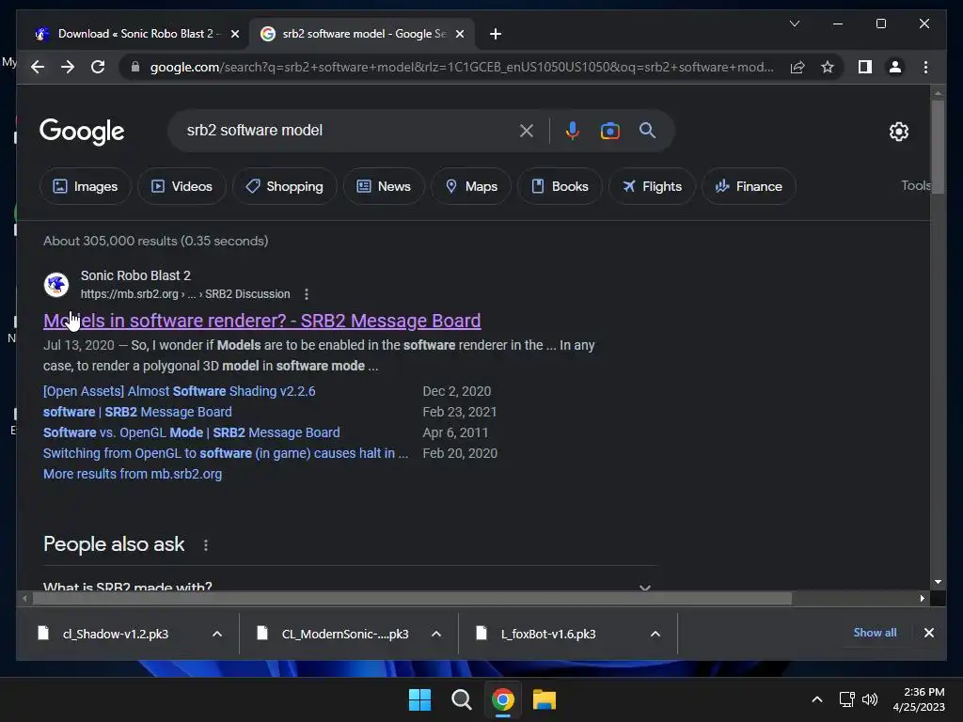Filter results by Books
Image resolution: width=963 pixels, height=722 pixels.
[560, 186]
